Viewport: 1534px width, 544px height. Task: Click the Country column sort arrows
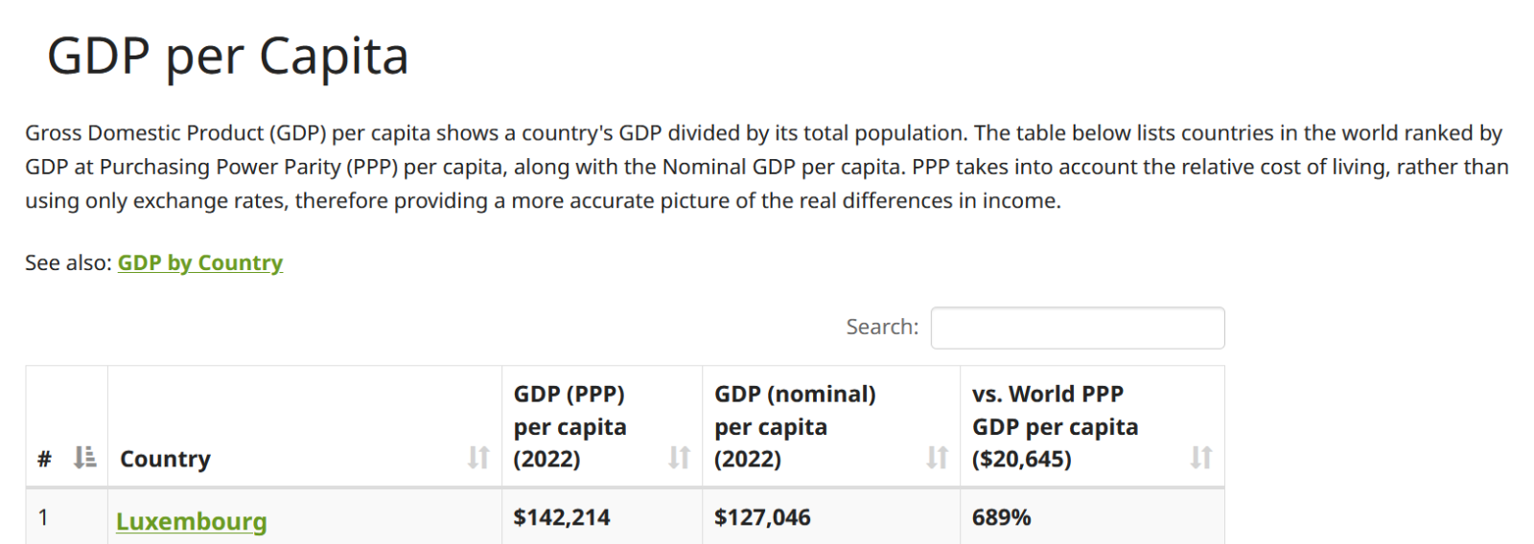pyautogui.click(x=478, y=458)
